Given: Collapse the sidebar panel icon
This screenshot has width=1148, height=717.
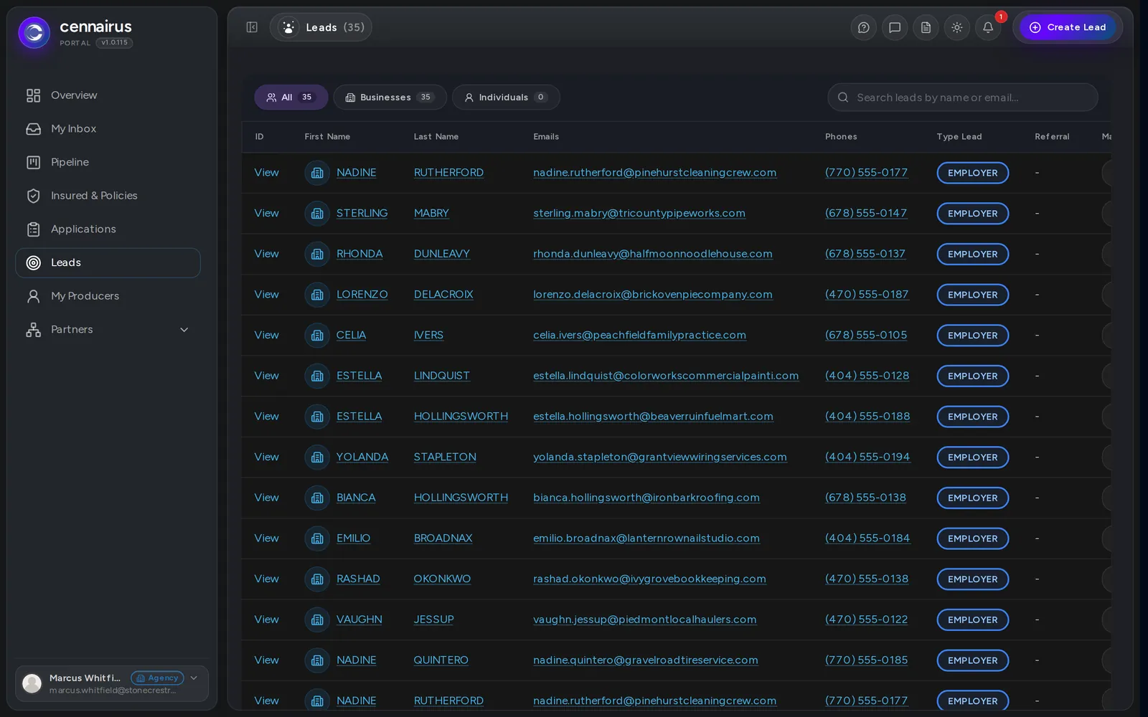Looking at the screenshot, I should coord(252,27).
